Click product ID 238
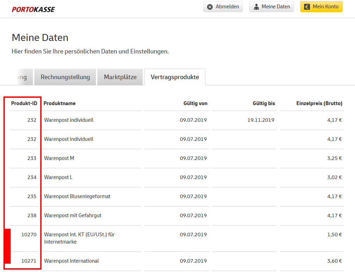Screen dimensions: 355x272 coord(32,215)
